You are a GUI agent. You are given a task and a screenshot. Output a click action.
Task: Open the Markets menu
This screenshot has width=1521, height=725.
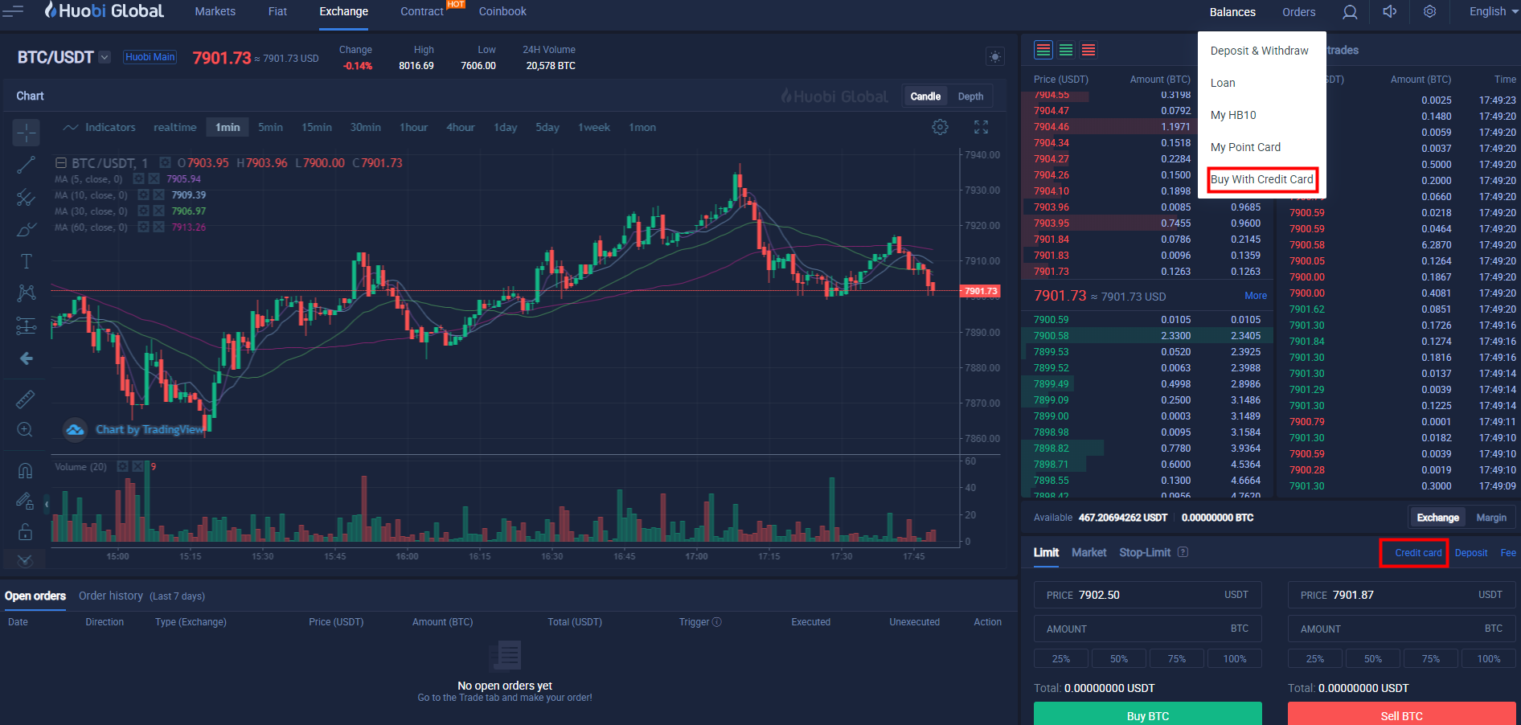(x=215, y=11)
